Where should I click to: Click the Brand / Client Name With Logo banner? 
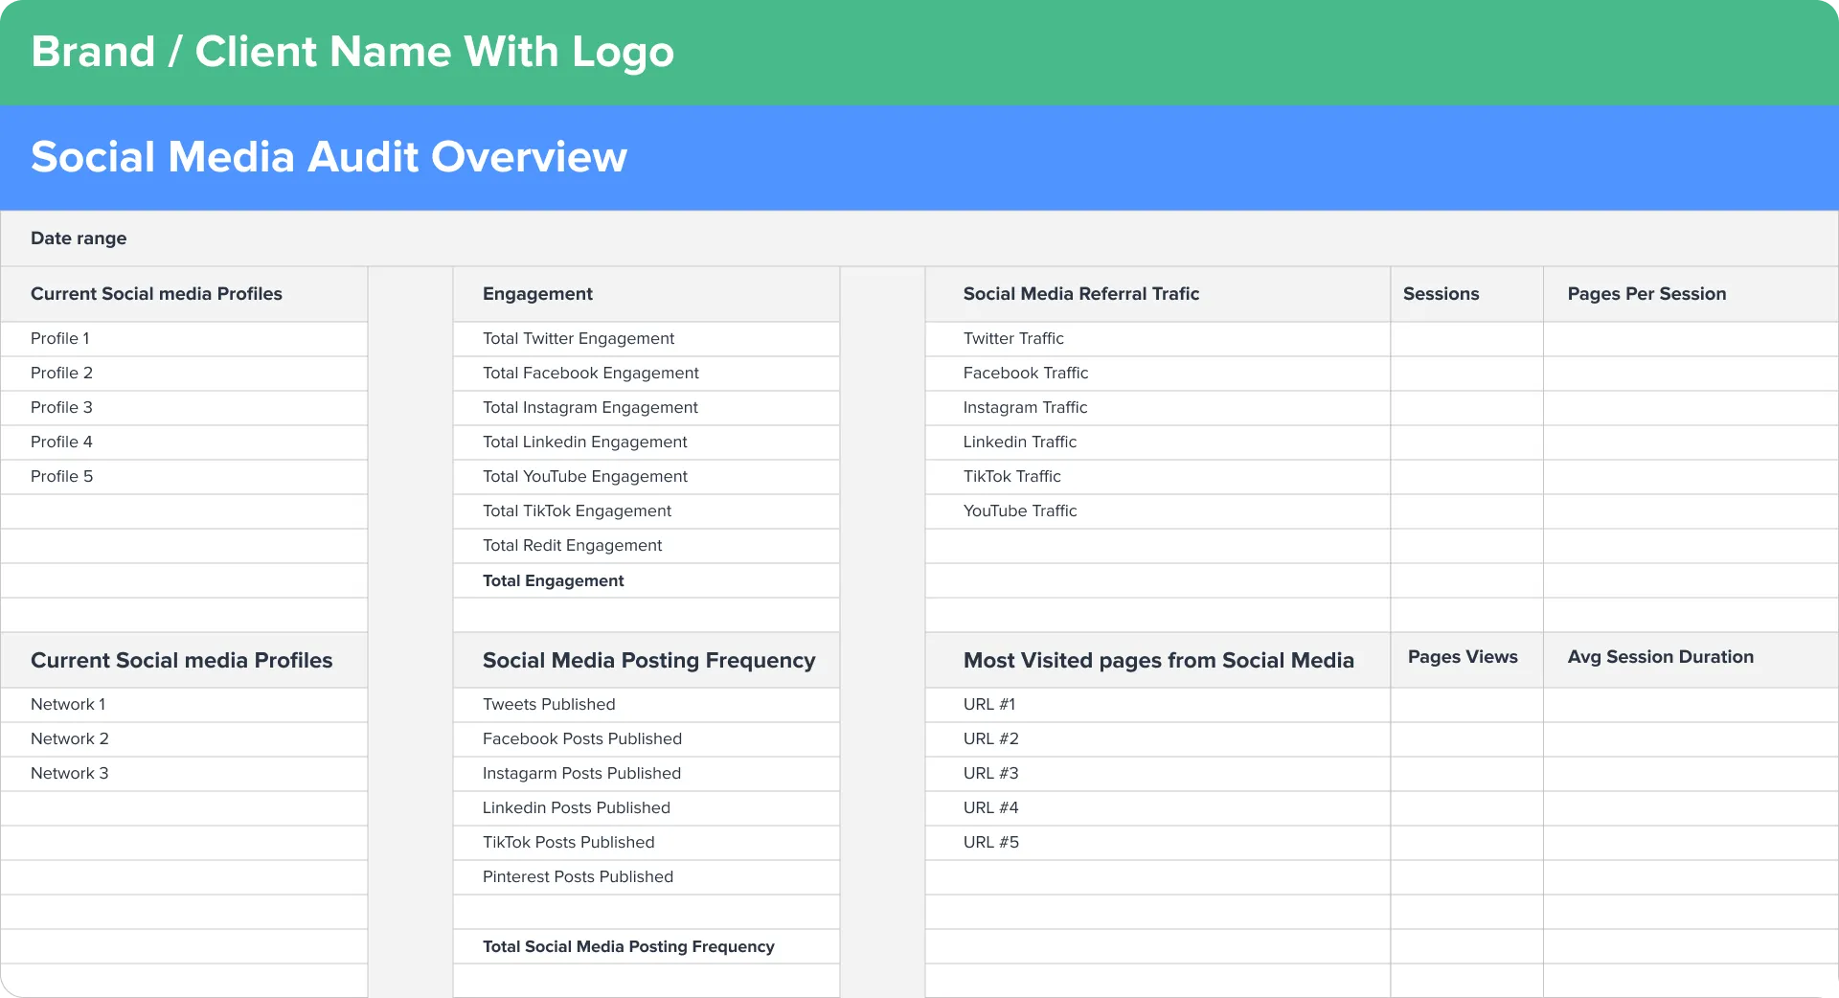pos(352,52)
